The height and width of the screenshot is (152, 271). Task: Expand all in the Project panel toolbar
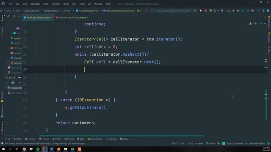click(8, 16)
